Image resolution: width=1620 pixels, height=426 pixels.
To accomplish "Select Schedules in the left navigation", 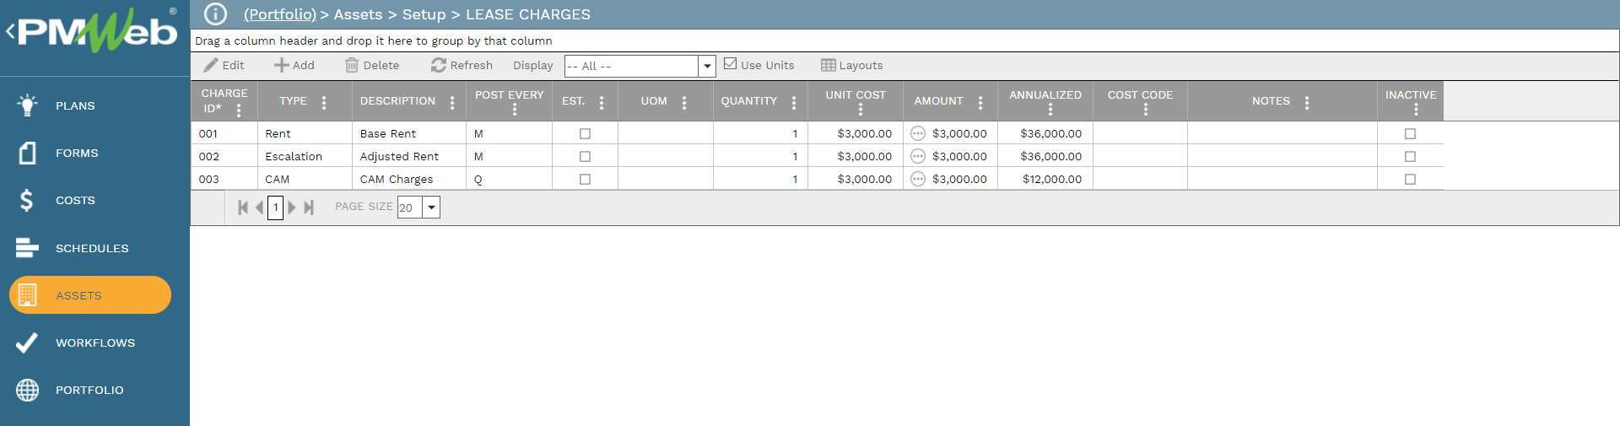I will (x=92, y=248).
